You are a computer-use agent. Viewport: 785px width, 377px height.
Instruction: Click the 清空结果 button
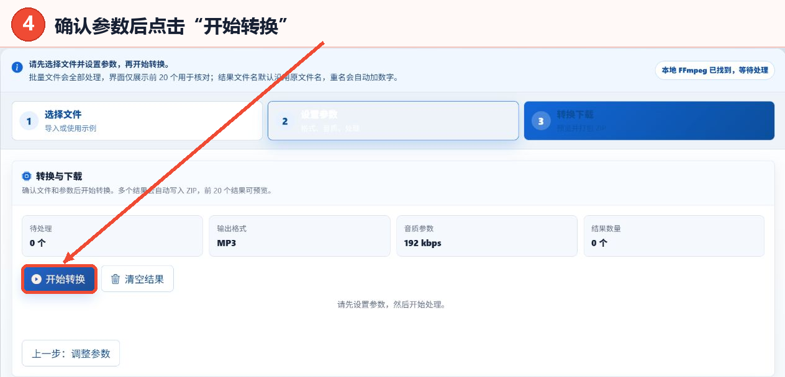[137, 279]
